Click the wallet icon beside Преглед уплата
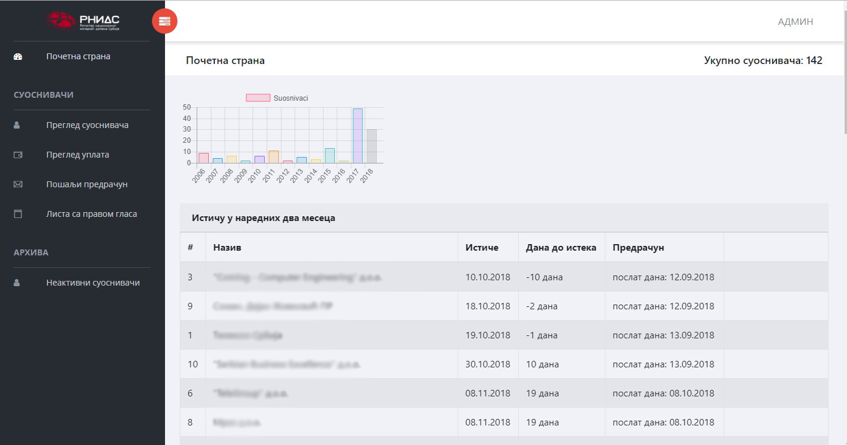The image size is (847, 445). click(18, 155)
